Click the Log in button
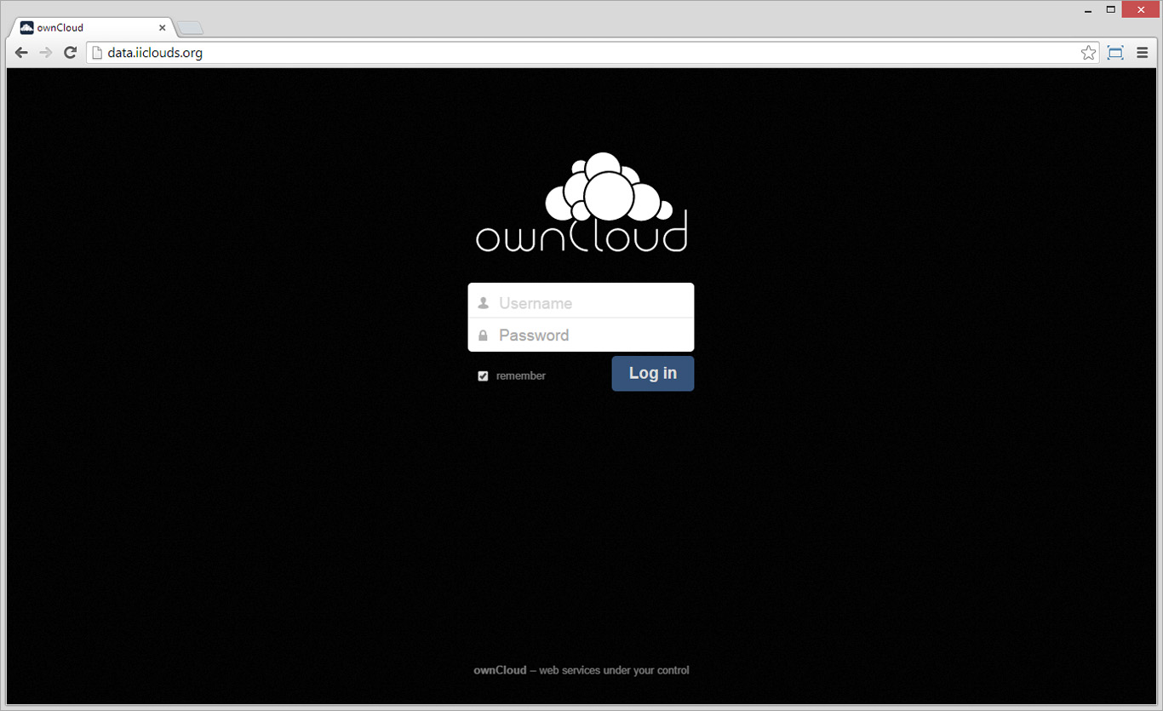1163x711 pixels. [653, 374]
